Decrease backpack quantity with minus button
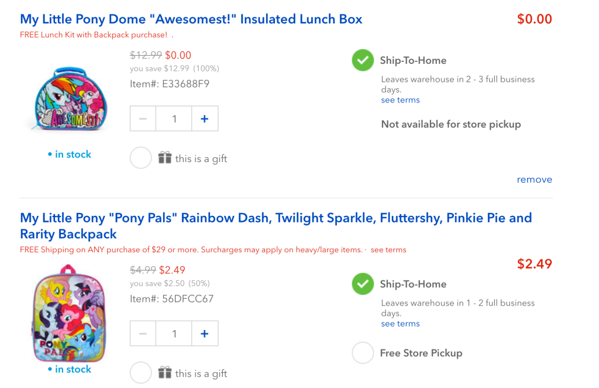This screenshot has width=599, height=388. point(143,334)
